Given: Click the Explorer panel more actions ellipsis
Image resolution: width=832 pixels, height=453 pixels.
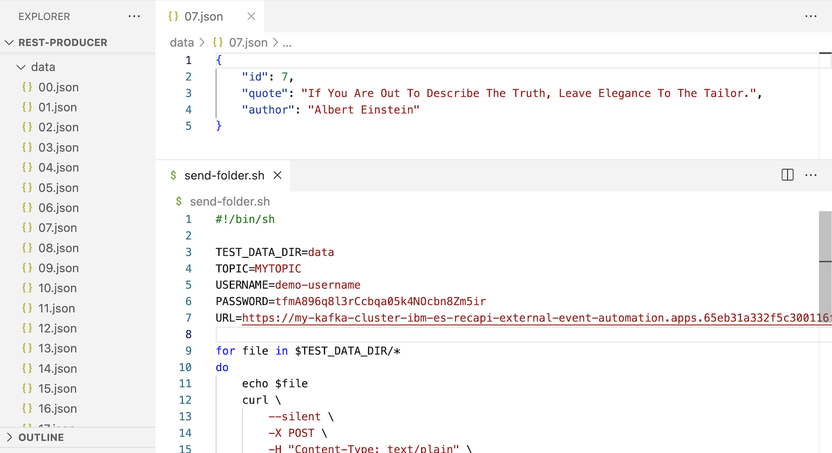Looking at the screenshot, I should coord(134,17).
